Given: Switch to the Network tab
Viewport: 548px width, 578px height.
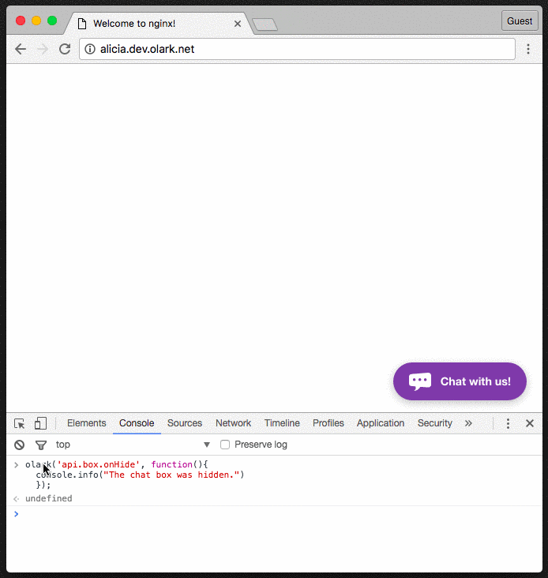Looking at the screenshot, I should 233,423.
